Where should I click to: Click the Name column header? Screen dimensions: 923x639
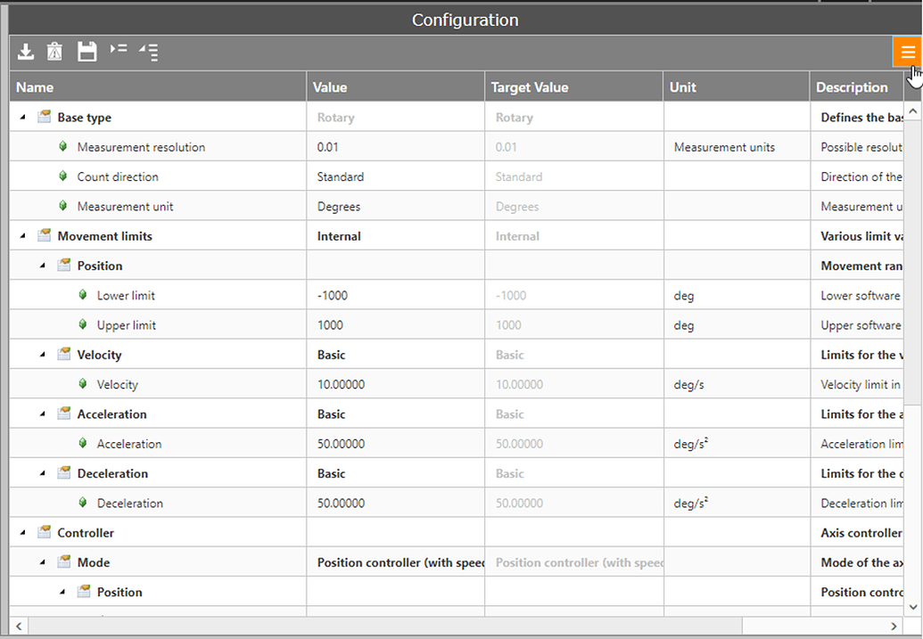point(158,87)
